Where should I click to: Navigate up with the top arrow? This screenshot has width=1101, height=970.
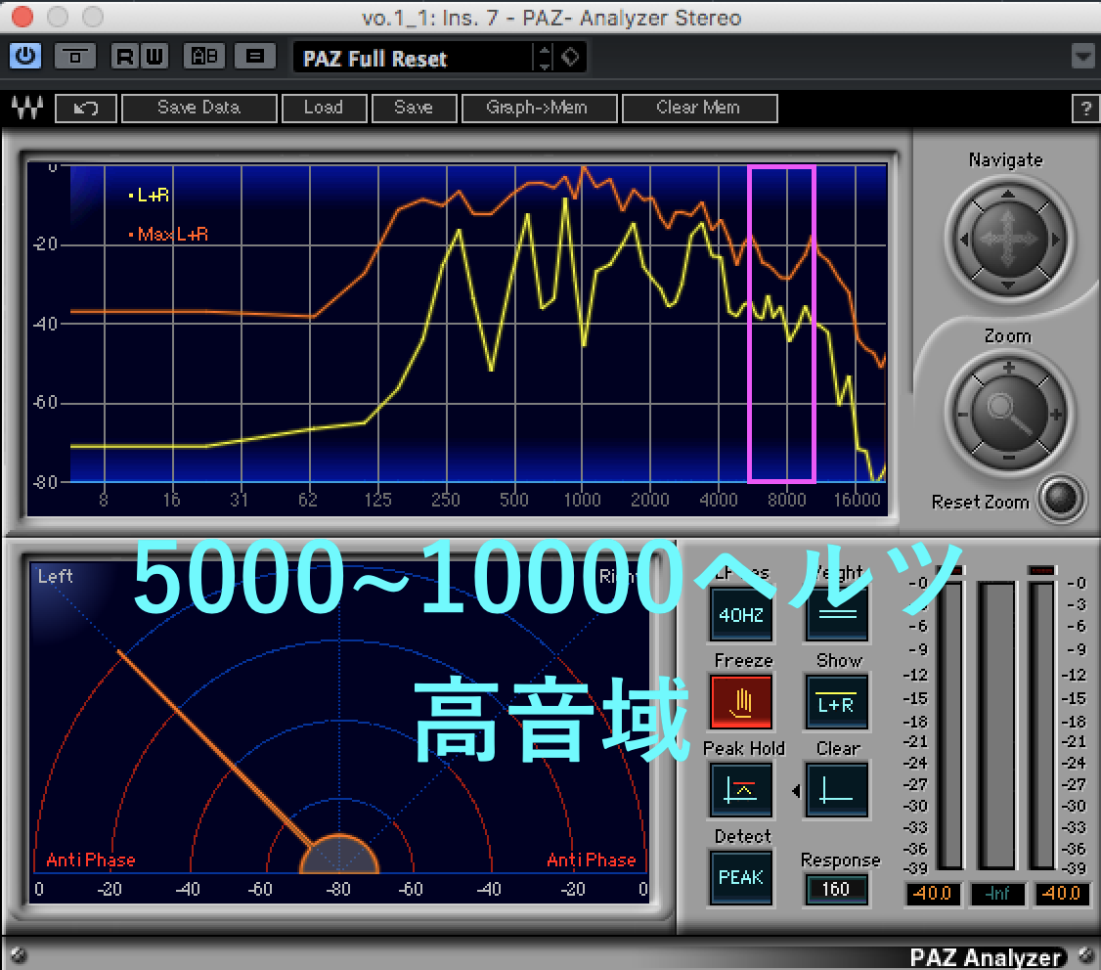click(1007, 195)
